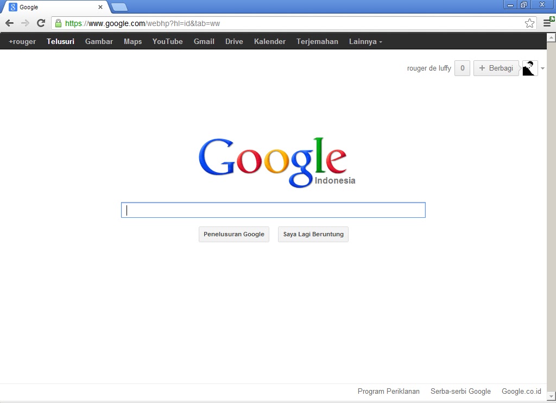
Task: Open YouTube from the black navigation bar
Action: (x=167, y=41)
